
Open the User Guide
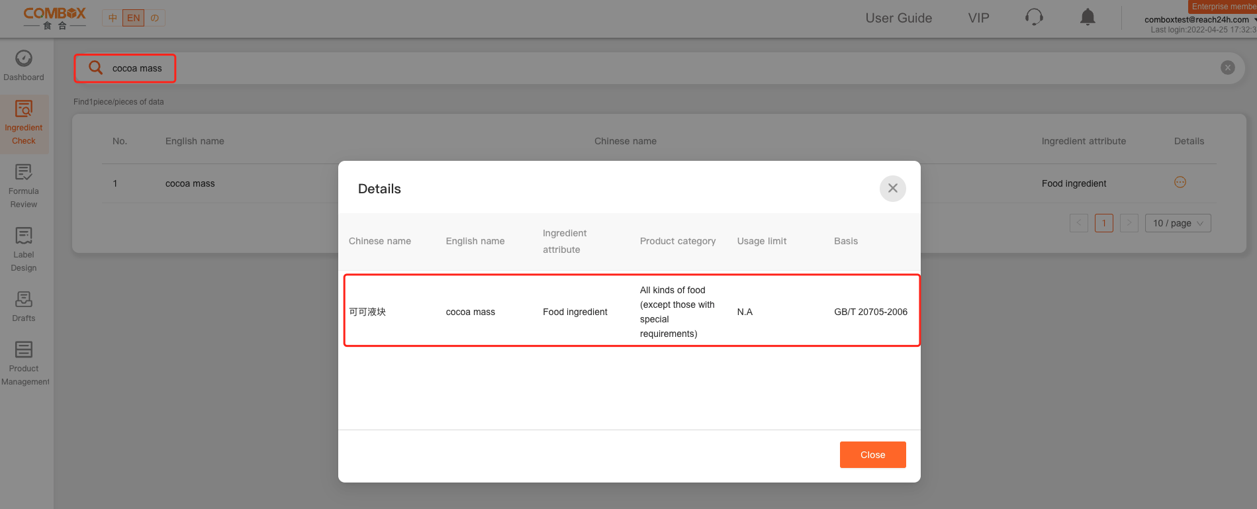[899, 18]
